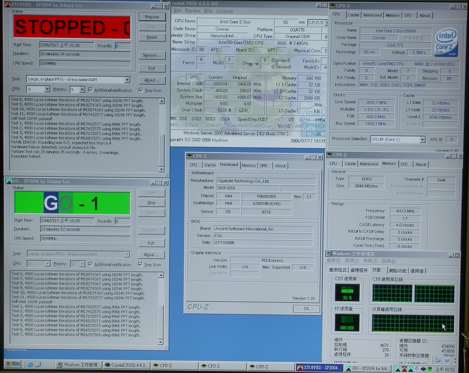The width and height of the screenshot is (469, 373).
Task: Switch to the About tab in the top CPU-Z window
Action: point(424,16)
